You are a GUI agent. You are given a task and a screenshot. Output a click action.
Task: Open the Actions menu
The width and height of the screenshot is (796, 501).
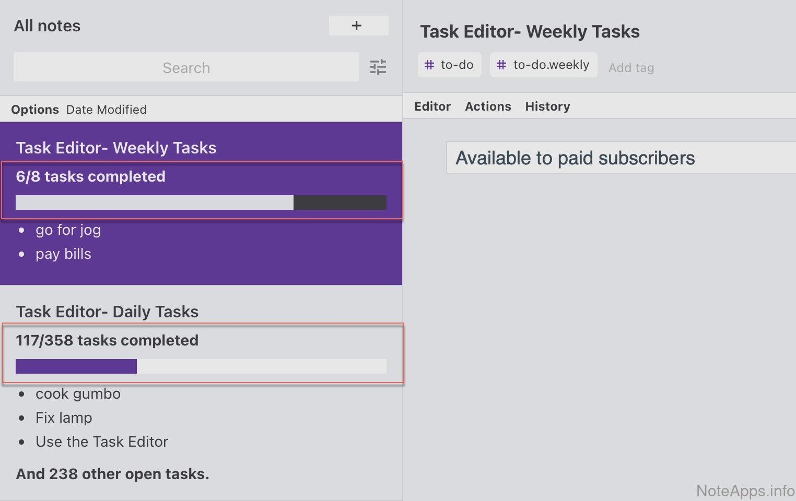pyautogui.click(x=488, y=106)
